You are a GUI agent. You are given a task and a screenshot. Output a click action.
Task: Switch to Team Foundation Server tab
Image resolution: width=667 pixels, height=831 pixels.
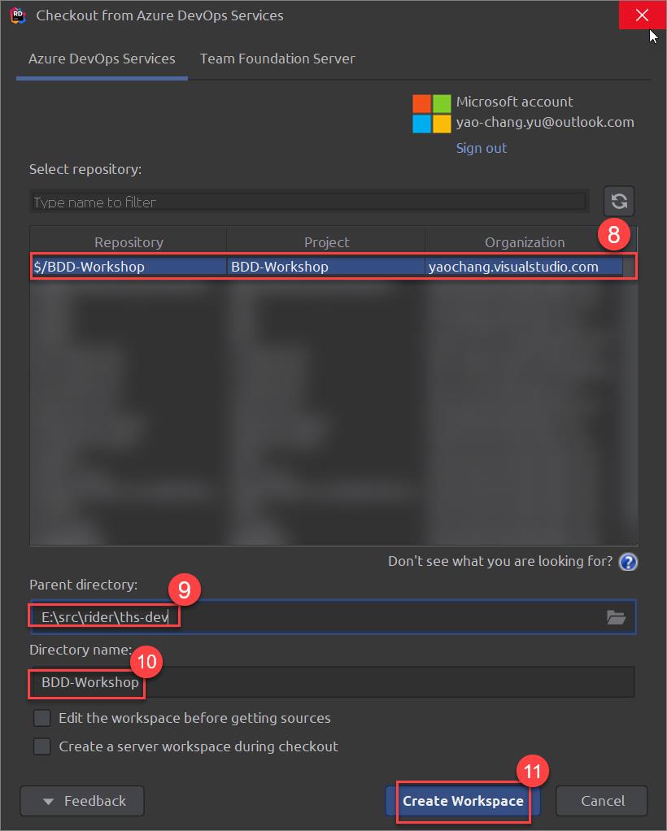pos(277,59)
